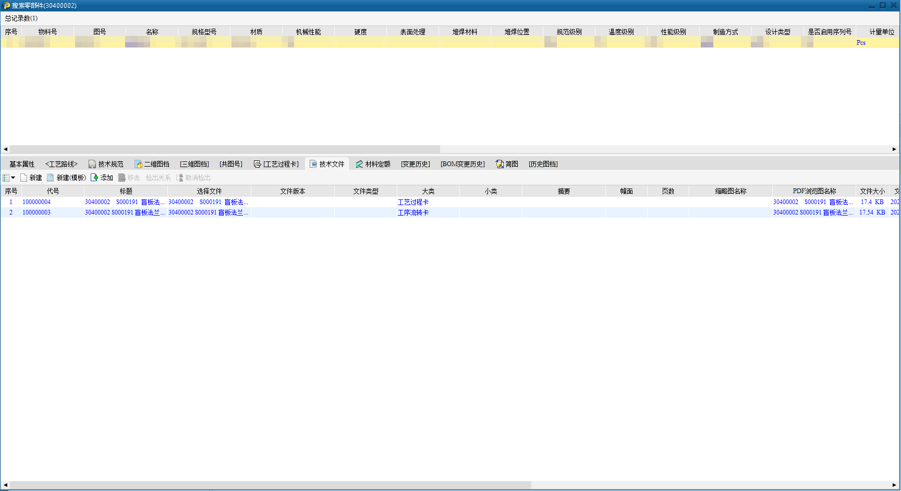This screenshot has width=901, height=491.
Task: Click the 是否启用序列号 column header
Action: (830, 32)
